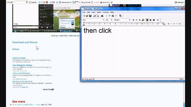Image resolution: width=191 pixels, height=107 pixels.
Task: Click the right indent marker on the ruler
Action: (164, 24)
